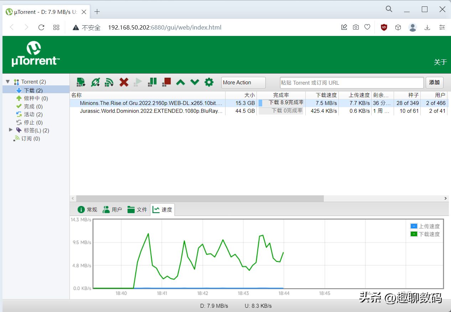
Task: Click 下载速度 legend green swatch
Action: (414, 234)
